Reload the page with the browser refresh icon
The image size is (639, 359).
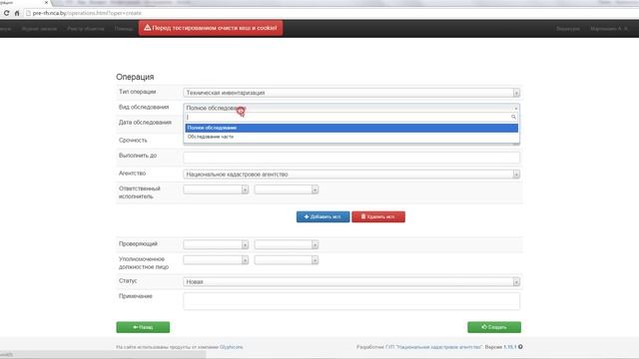(7, 13)
